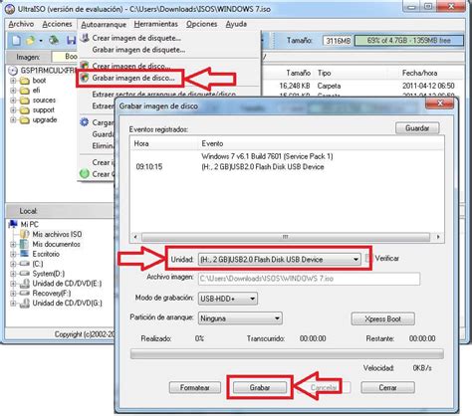Image resolution: width=472 pixels, height=416 pixels.
Task: Click the UltraISO title bar app icon
Action: coord(10,9)
